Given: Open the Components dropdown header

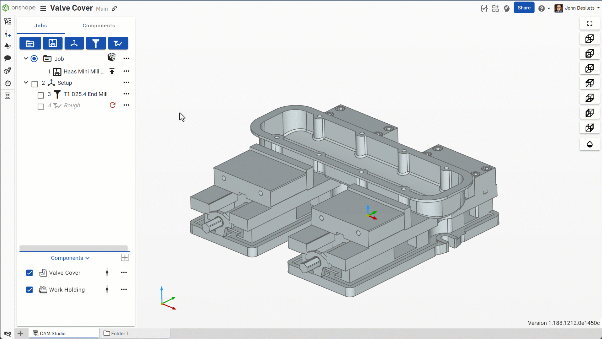Looking at the screenshot, I should click(x=70, y=258).
